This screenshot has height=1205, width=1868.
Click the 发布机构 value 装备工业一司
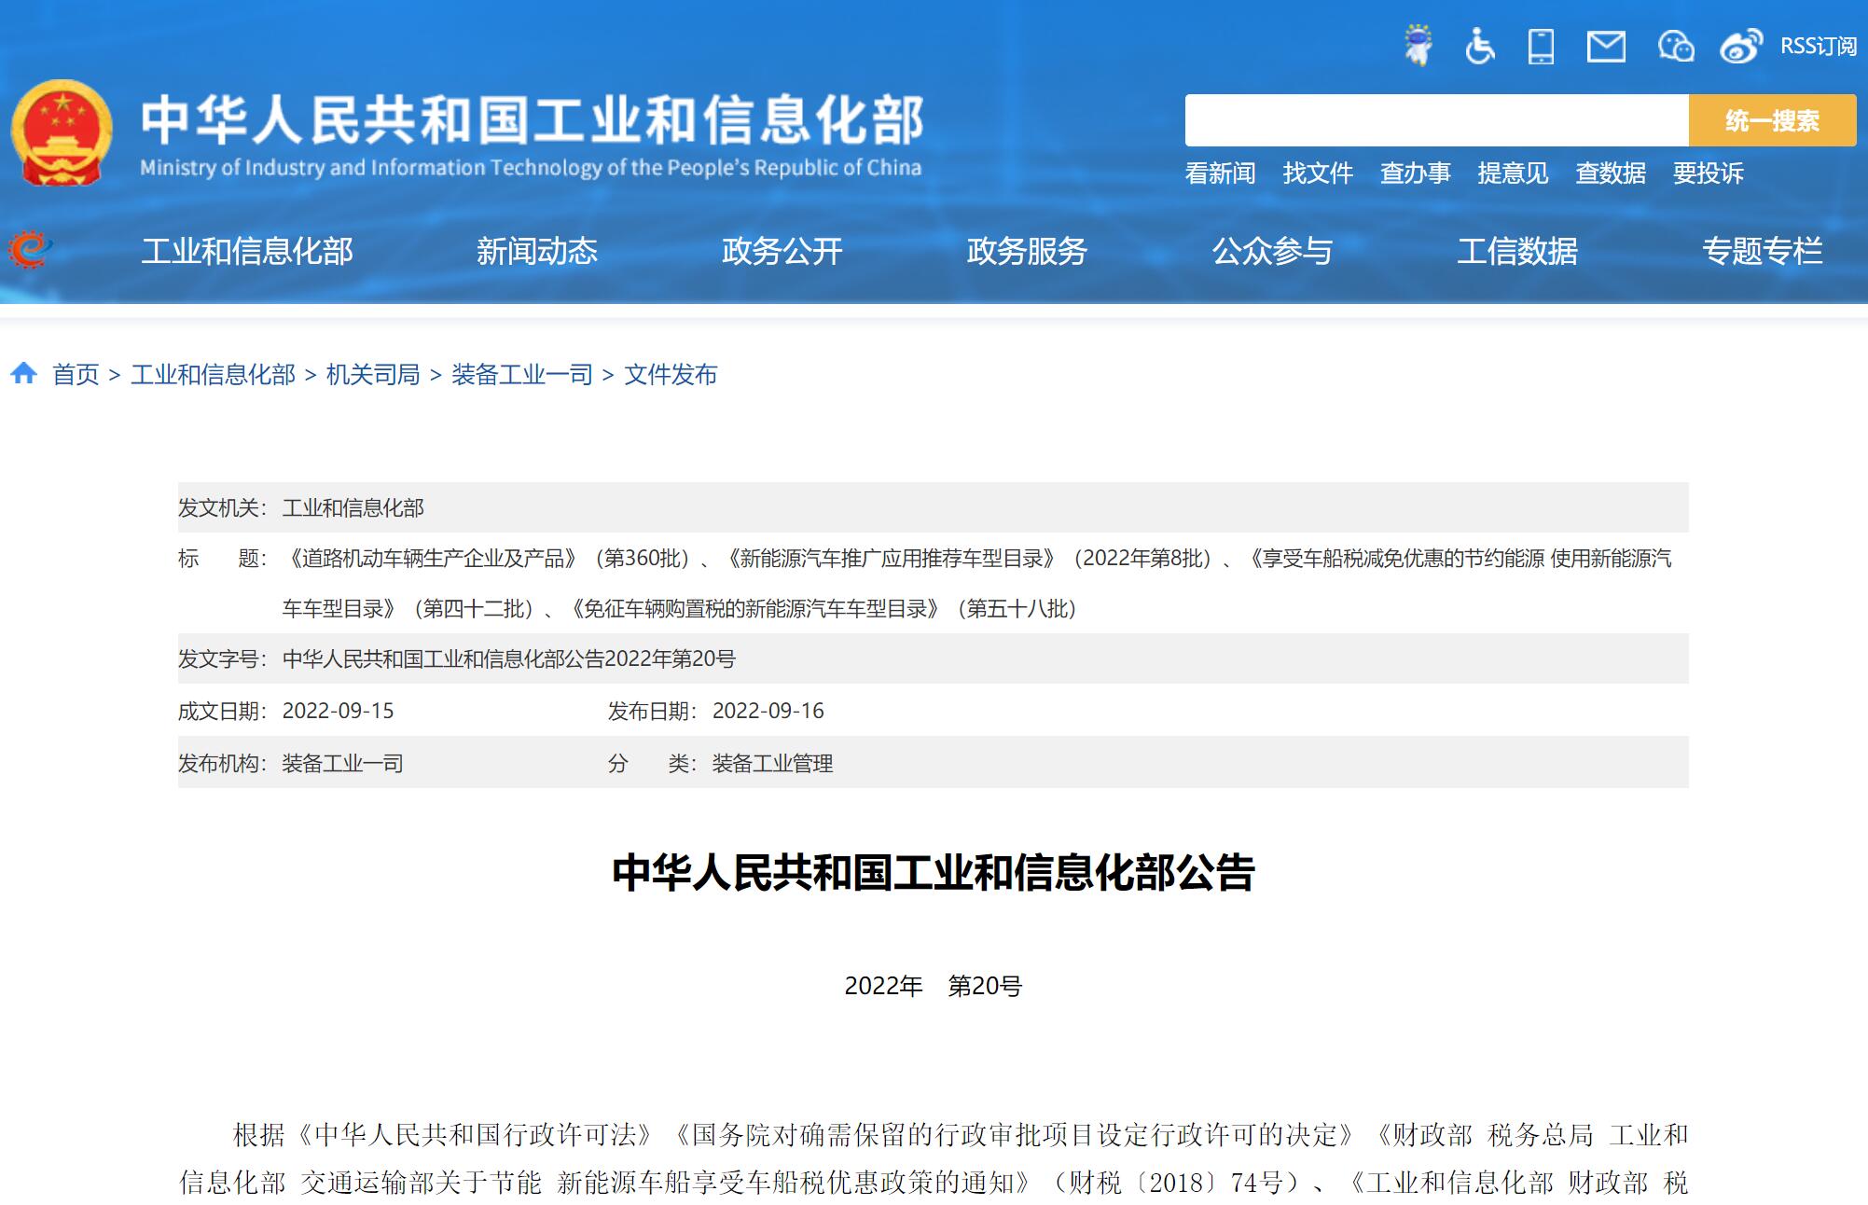pyautogui.click(x=343, y=764)
